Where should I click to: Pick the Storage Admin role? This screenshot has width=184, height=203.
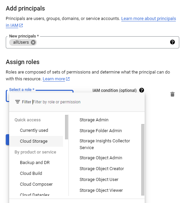click(94, 120)
